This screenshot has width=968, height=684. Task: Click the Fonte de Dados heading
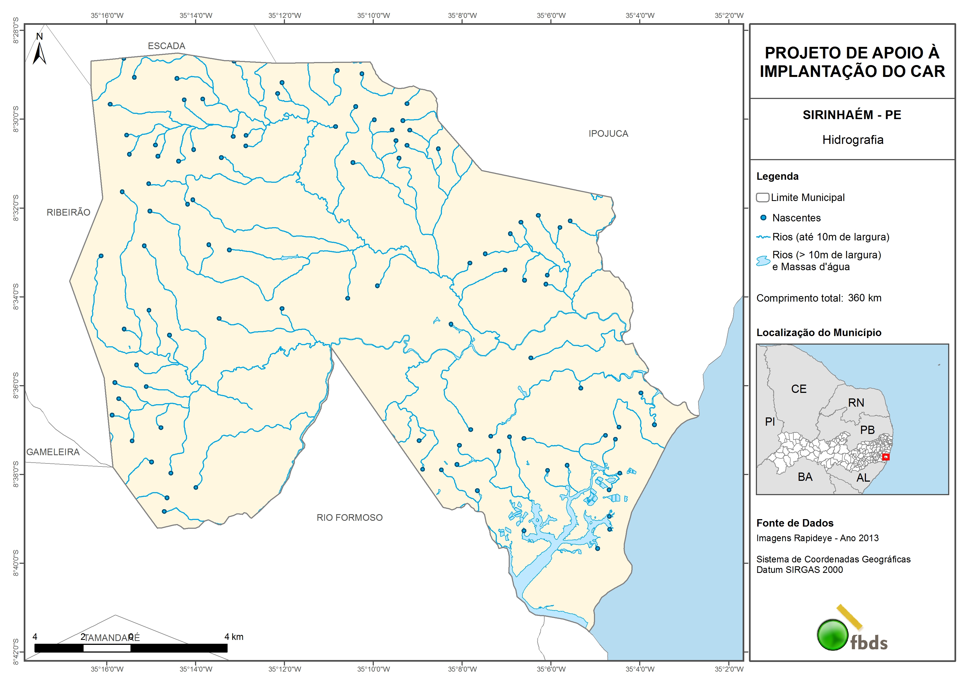click(x=795, y=523)
